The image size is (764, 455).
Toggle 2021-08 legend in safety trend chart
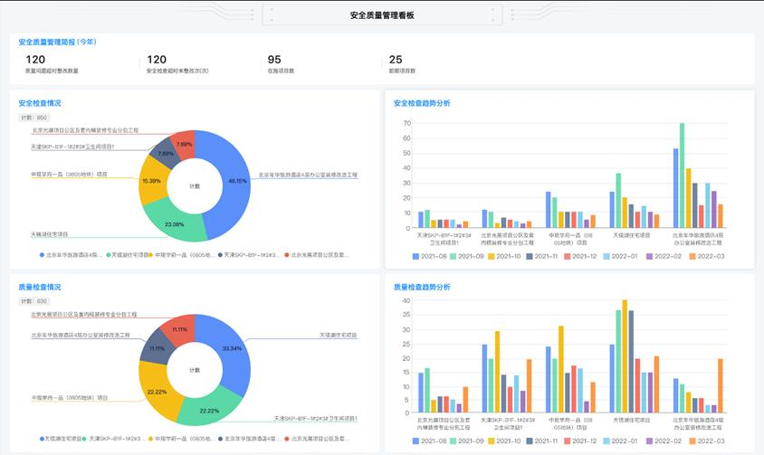pyautogui.click(x=431, y=256)
